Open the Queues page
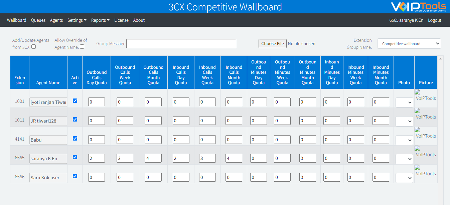This screenshot has width=450, height=205. [38, 20]
